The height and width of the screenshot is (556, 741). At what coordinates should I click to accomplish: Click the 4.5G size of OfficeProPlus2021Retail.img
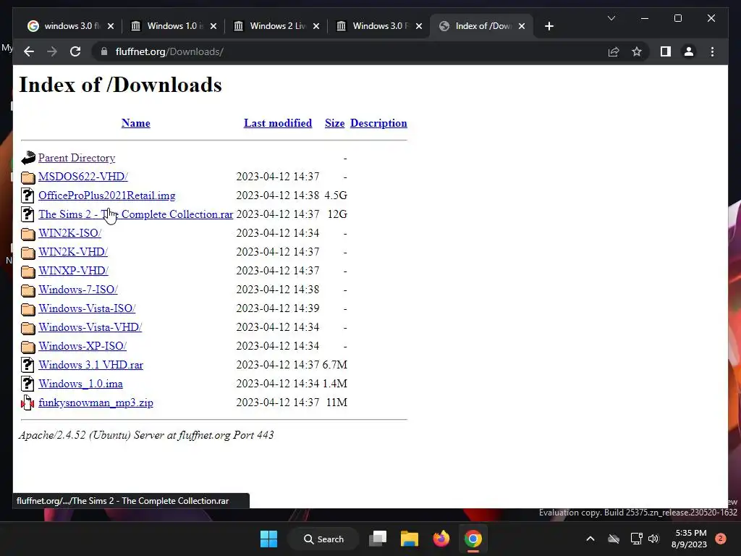tap(336, 195)
